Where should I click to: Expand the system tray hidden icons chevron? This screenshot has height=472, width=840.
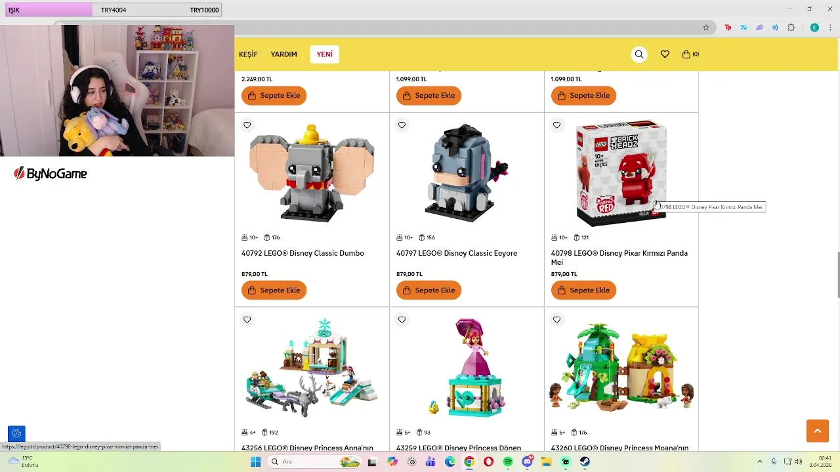pos(760,462)
